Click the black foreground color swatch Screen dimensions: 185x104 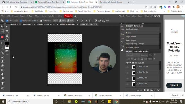tap(7, 44)
